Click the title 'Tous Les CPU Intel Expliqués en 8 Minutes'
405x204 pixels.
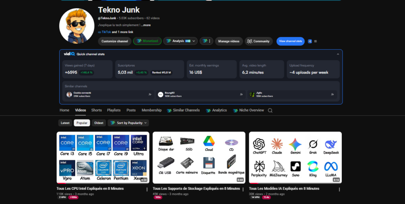click(x=90, y=189)
